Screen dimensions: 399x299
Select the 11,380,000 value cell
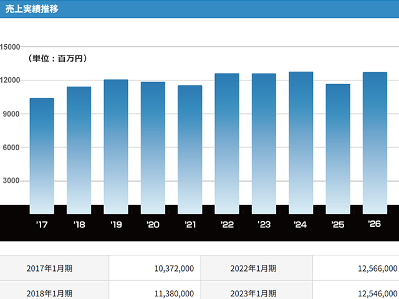coord(173,293)
